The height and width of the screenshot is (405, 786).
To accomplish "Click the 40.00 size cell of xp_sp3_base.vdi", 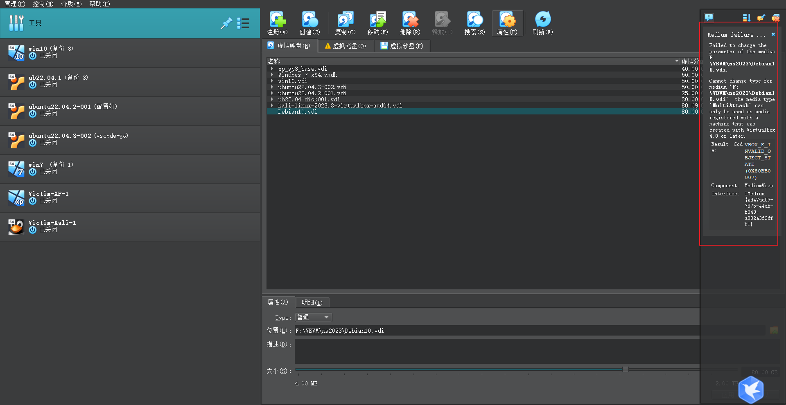I will tap(689, 69).
